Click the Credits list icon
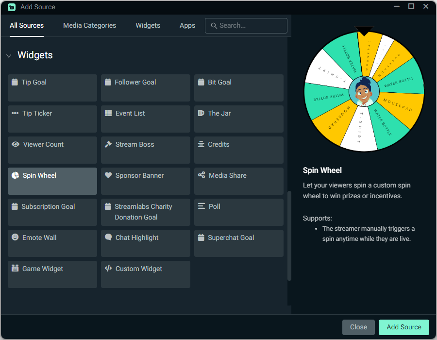Viewport: 437px width, 340px height. click(x=202, y=144)
